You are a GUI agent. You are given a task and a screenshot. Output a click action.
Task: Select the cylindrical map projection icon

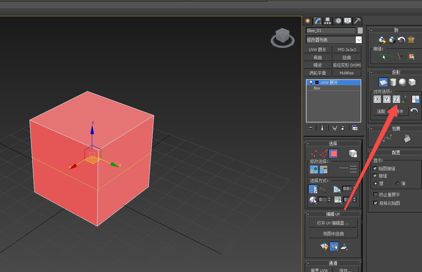393,82
